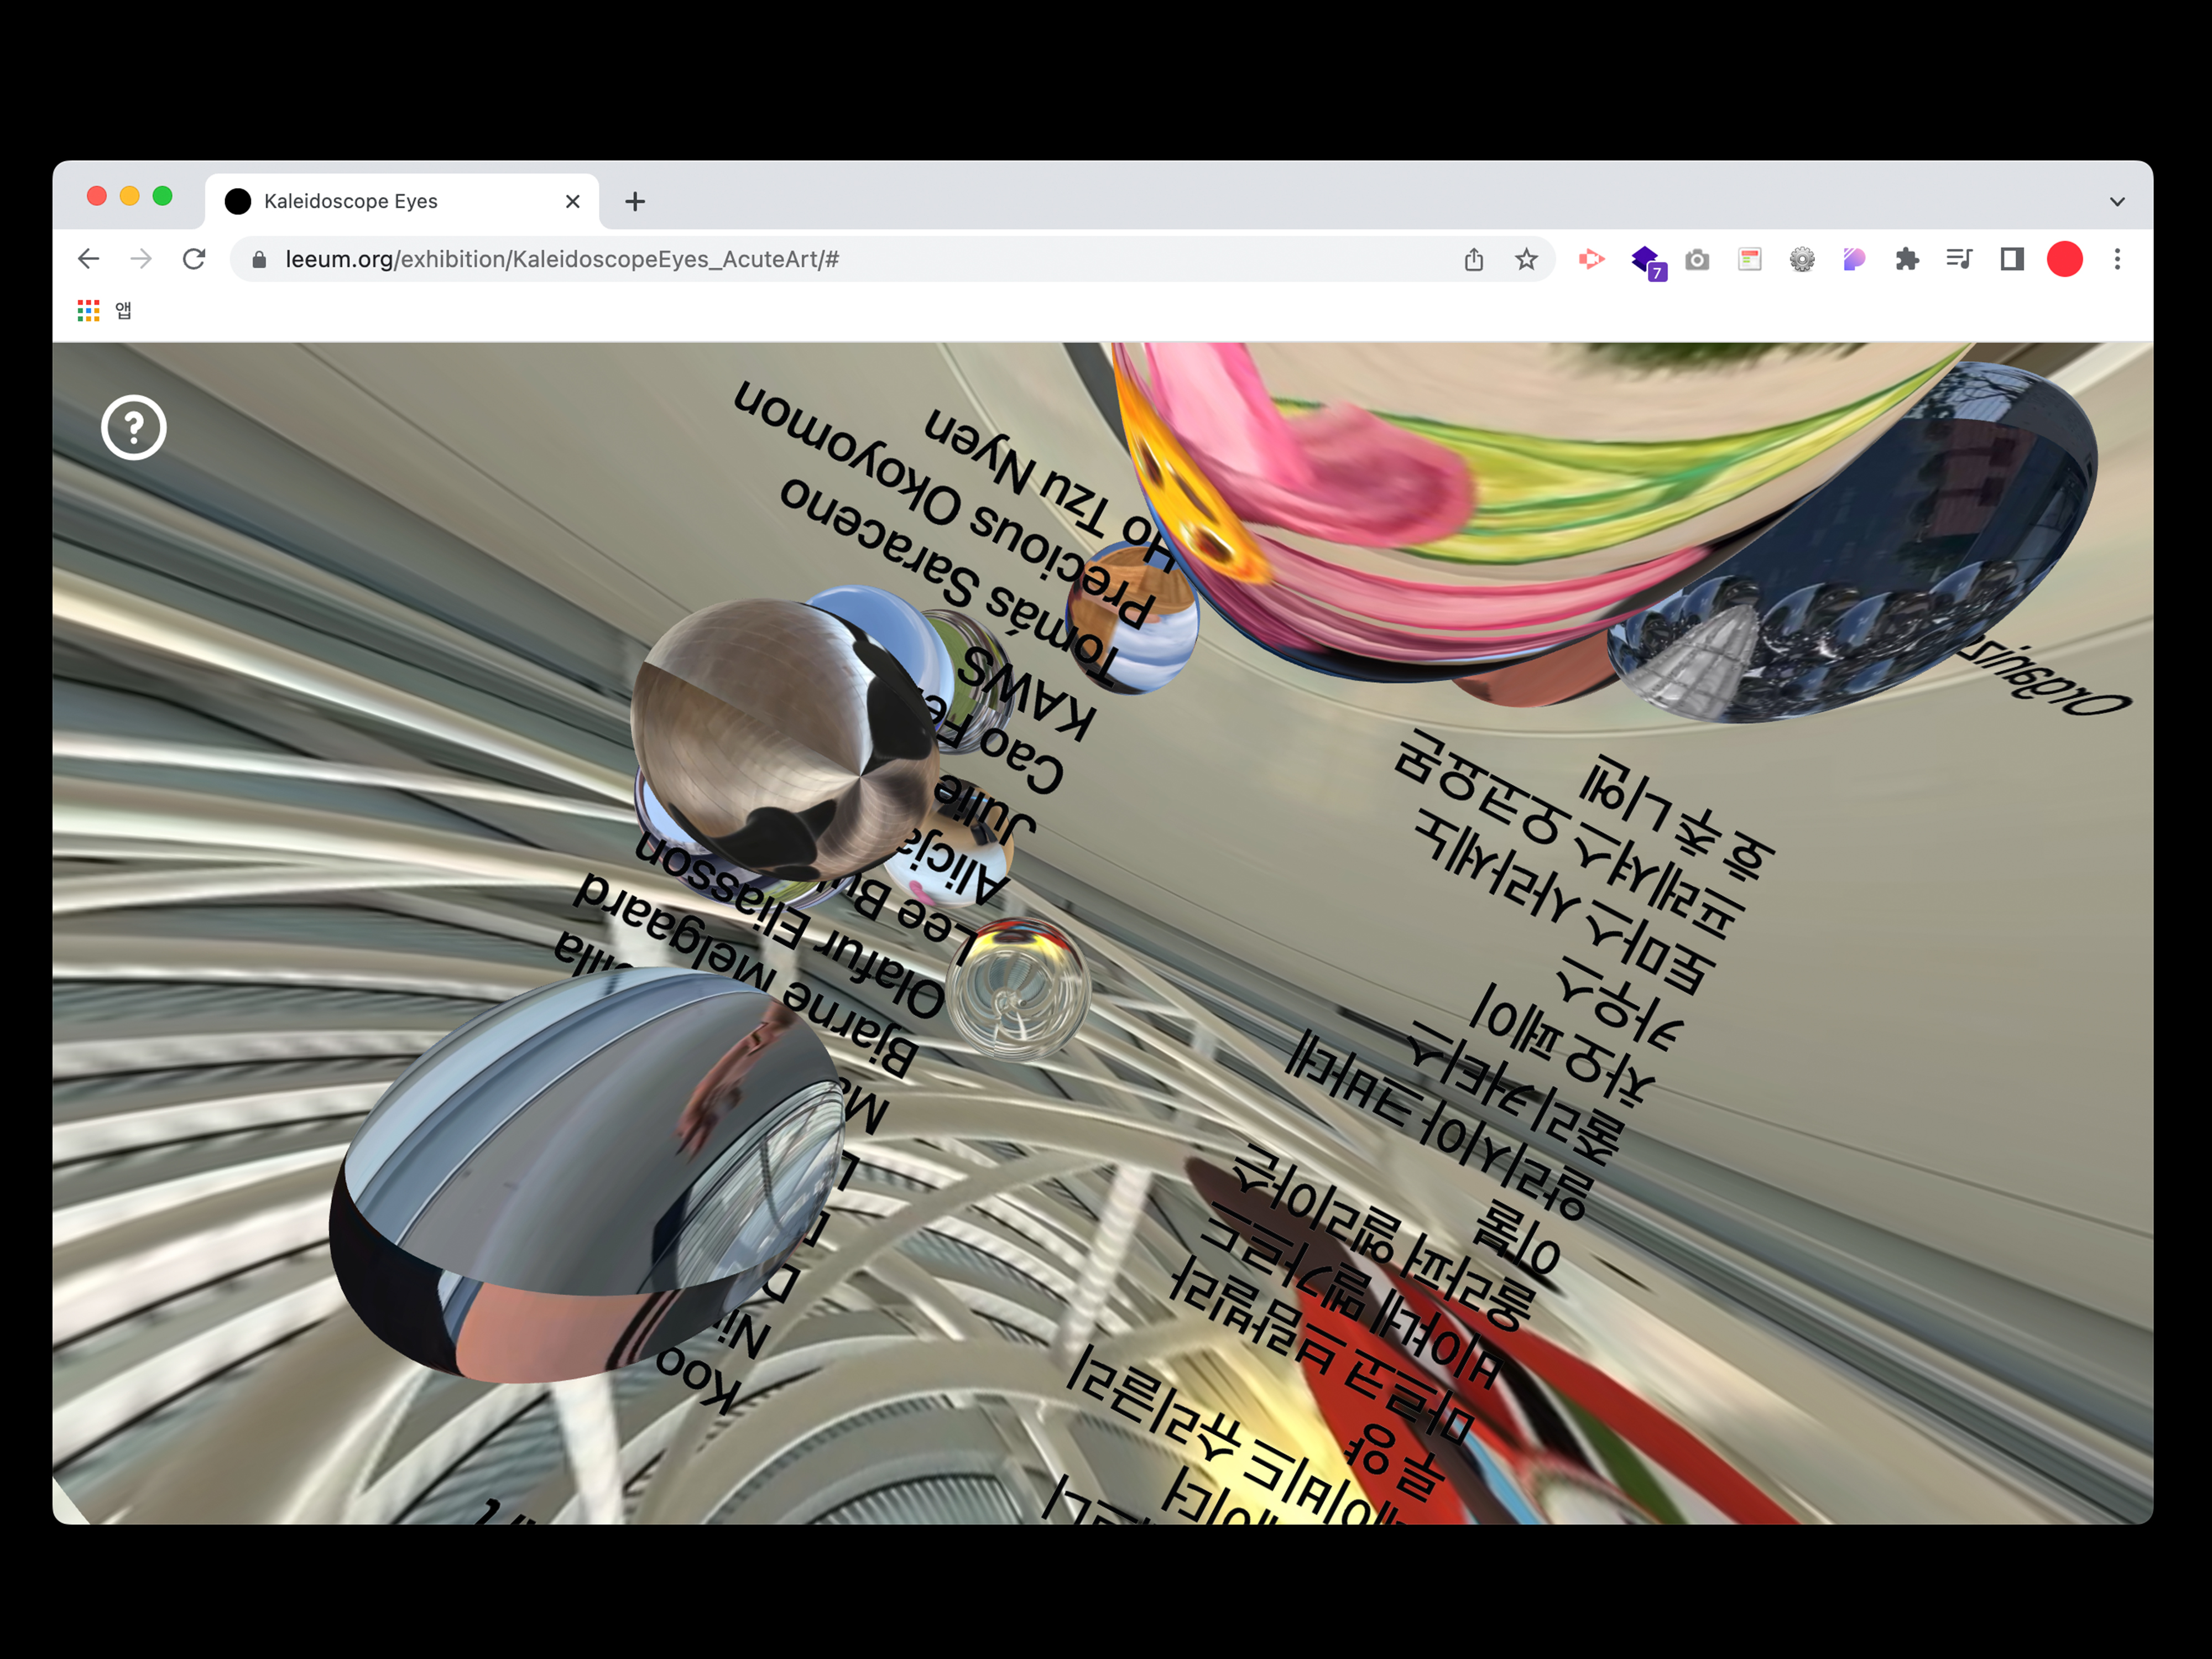This screenshot has height=1659, width=2212.
Task: Expand the tab search chevron
Action: tap(2117, 201)
